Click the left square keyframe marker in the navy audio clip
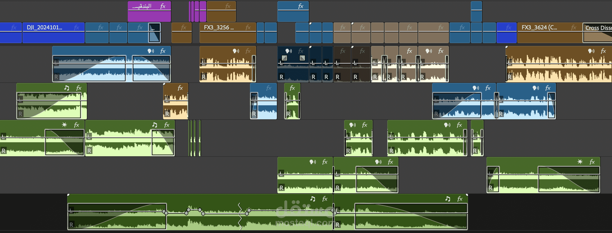Screen dimensions: 612x233 click(284, 58)
